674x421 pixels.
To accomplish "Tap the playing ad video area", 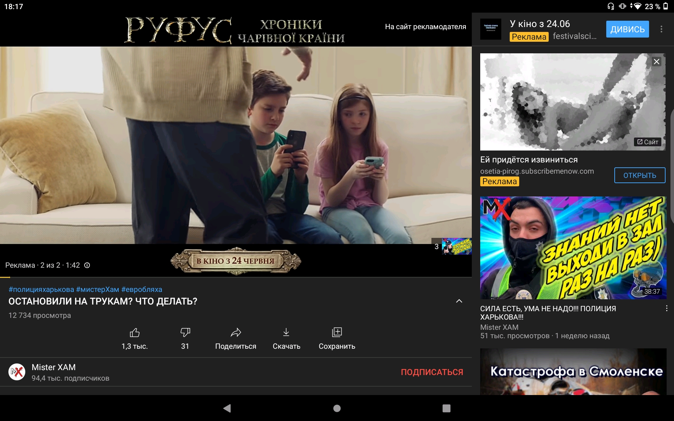I will pos(236,145).
